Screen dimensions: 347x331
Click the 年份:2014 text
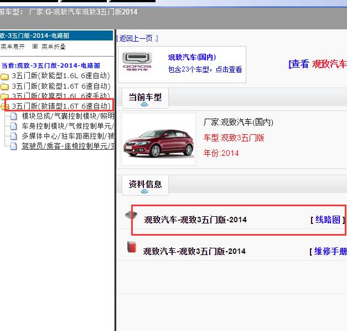pyautogui.click(x=221, y=153)
